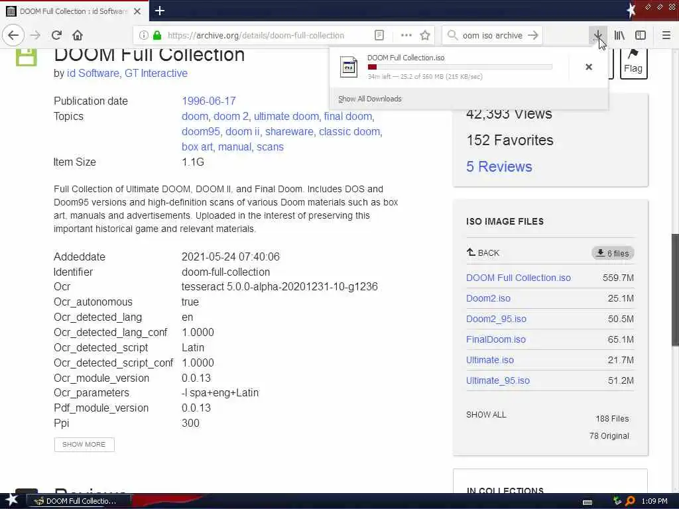Image resolution: width=679 pixels, height=509 pixels.
Task: Toggle Reader View icon in address bar
Action: coord(379,36)
